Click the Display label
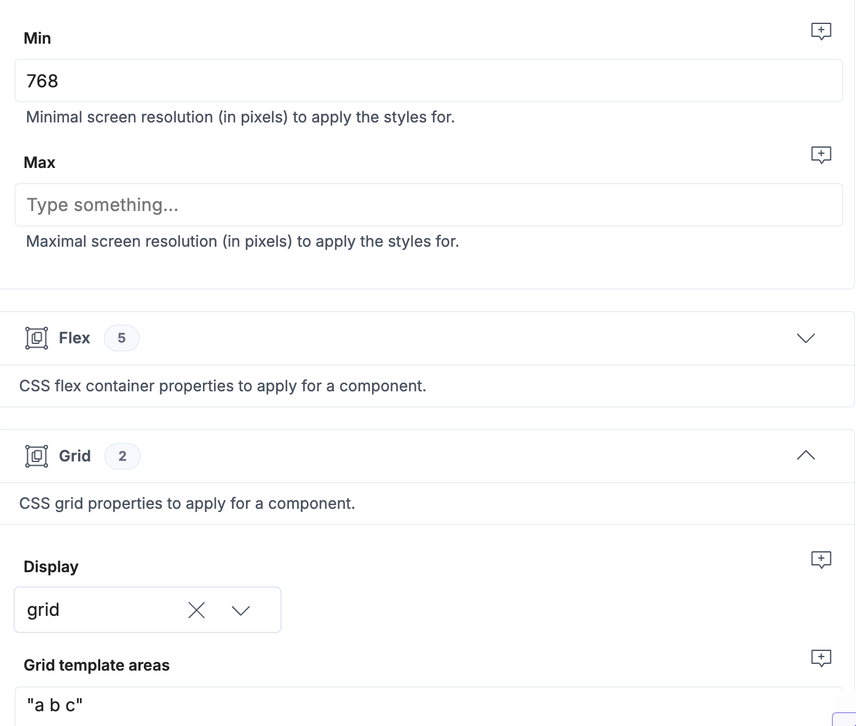Screen dimensions: 856x726 click(51, 567)
